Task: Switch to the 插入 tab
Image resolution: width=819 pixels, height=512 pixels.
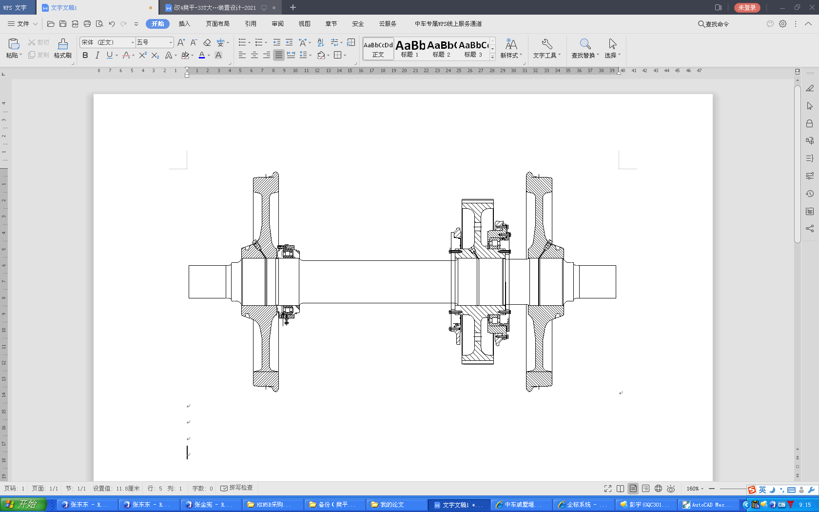Action: [x=184, y=23]
